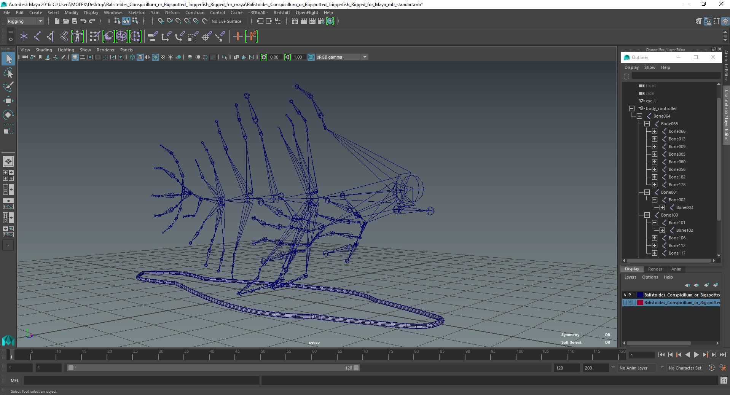
Task: Click the red color swatch of selected layer
Action: [640, 303]
